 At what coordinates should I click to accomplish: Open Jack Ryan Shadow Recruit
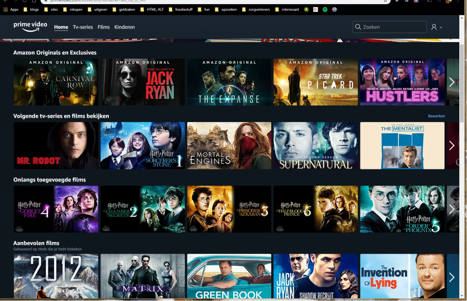(316, 276)
